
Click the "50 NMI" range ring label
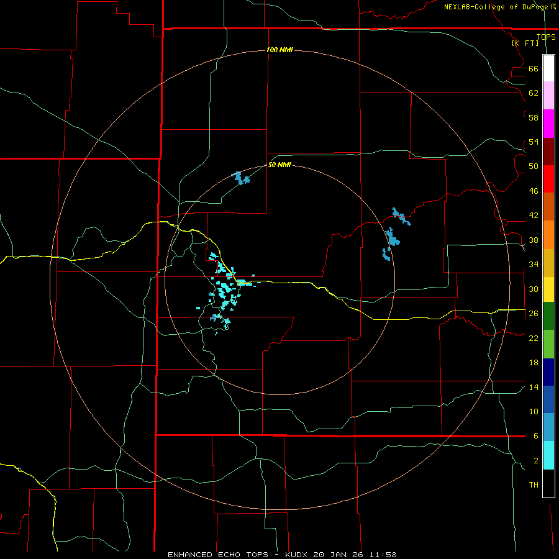[279, 165]
